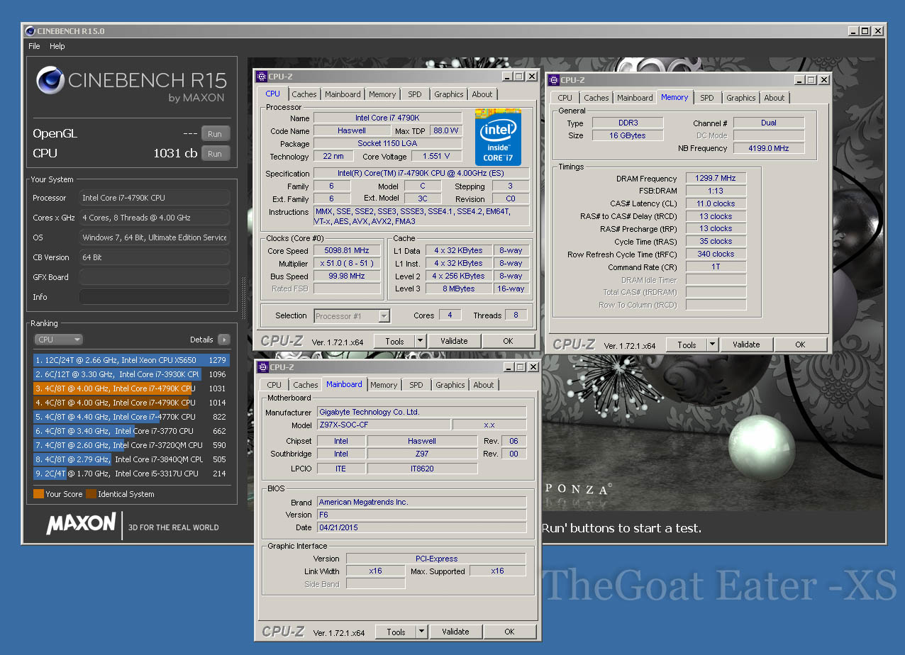
Task: Open Memory tab in CPU-Z Mainboard window
Action: (x=384, y=385)
